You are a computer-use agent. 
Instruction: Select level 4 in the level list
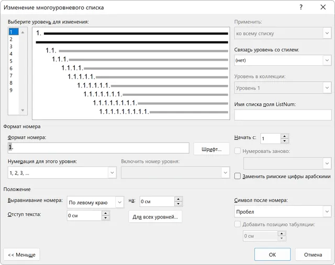(x=14, y=54)
